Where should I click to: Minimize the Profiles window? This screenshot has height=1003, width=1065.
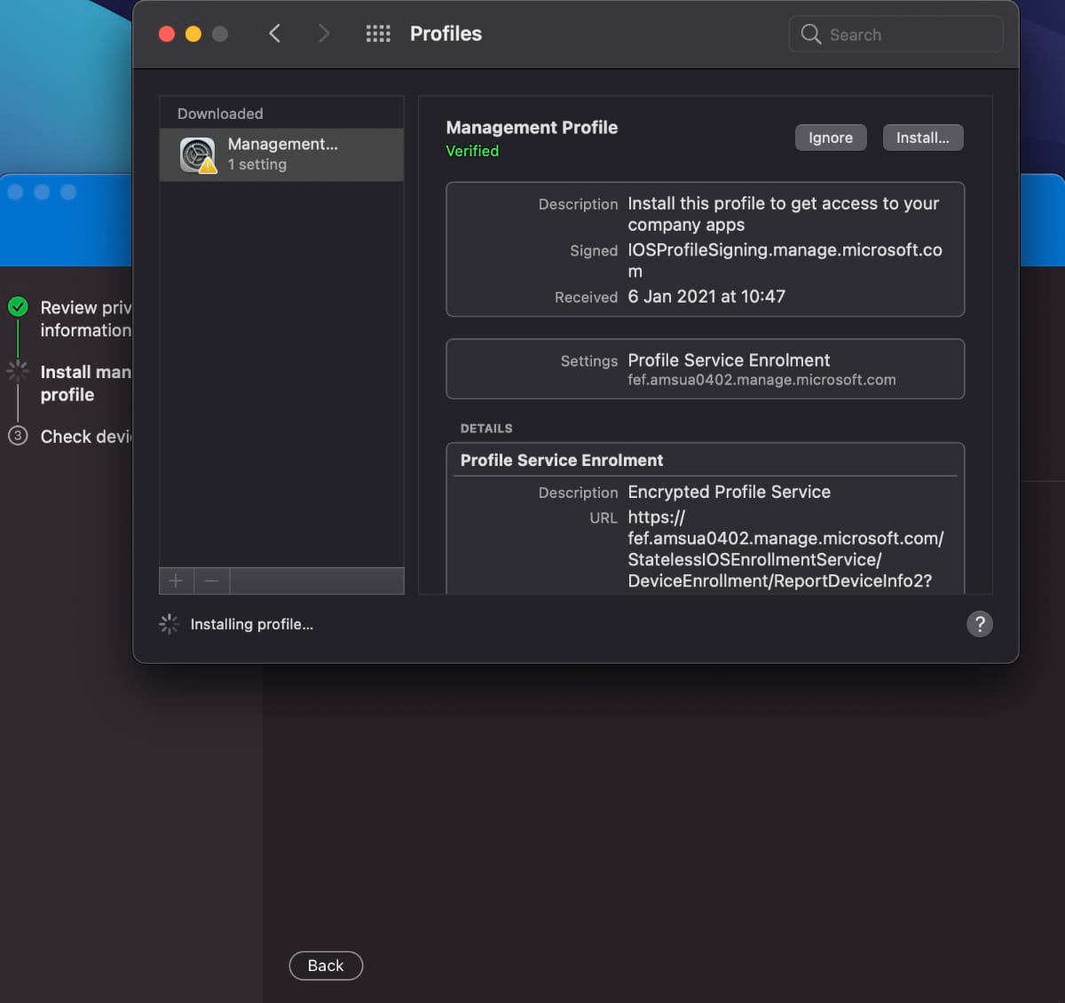(193, 34)
